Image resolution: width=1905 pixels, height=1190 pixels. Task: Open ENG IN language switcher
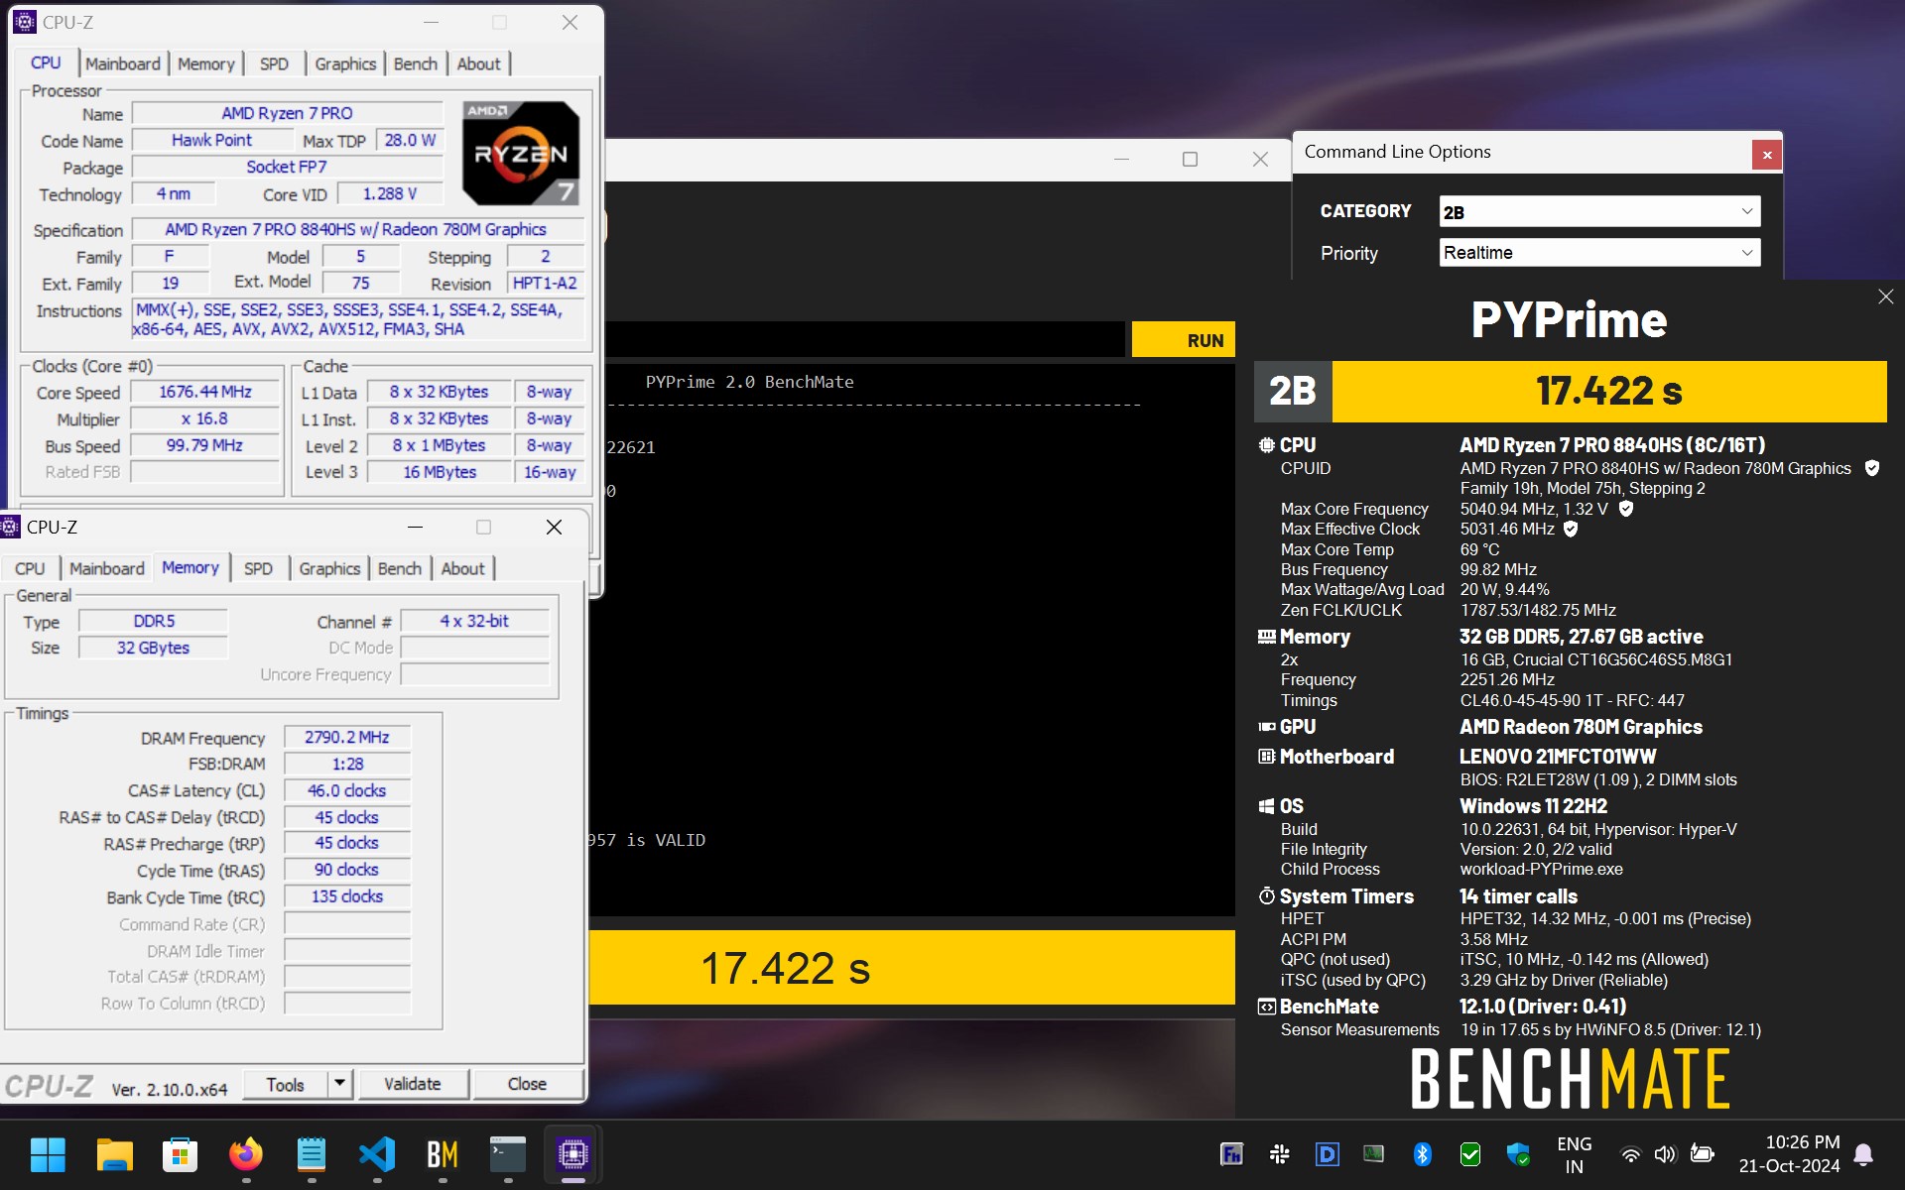(x=1575, y=1154)
